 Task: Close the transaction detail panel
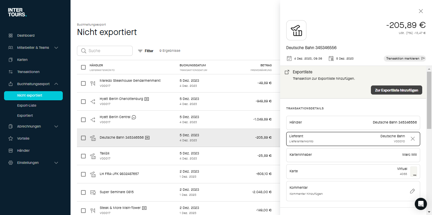pyautogui.click(x=421, y=11)
